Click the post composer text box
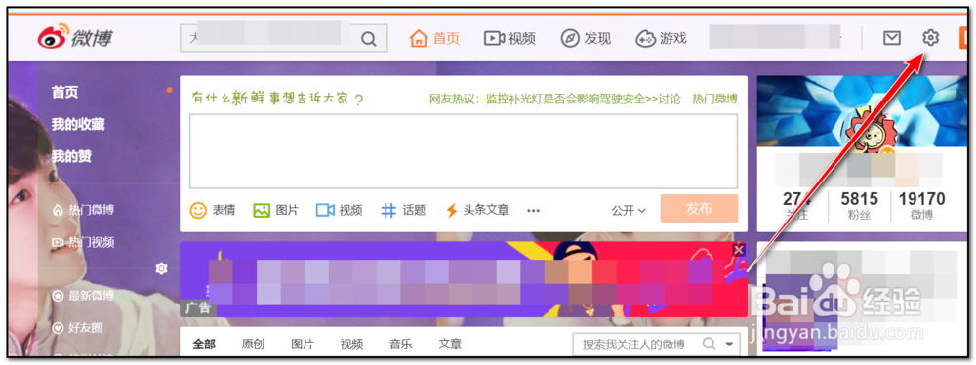The image size is (976, 365). point(464,151)
